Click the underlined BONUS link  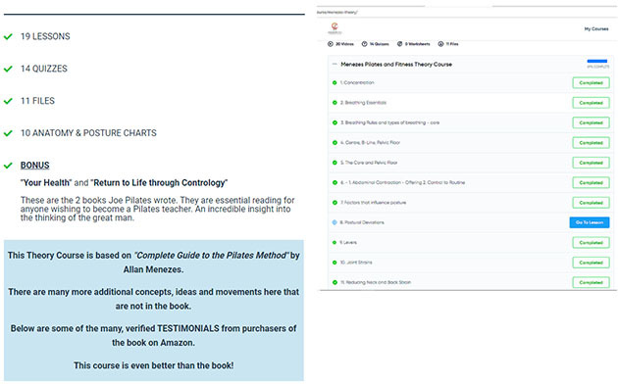click(35, 166)
